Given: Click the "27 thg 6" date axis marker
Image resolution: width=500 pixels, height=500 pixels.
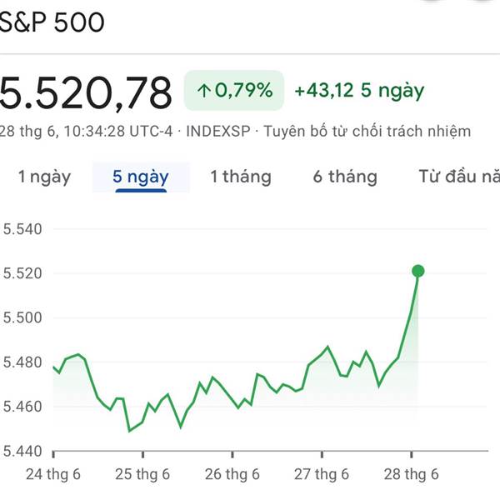Looking at the screenshot, I should [322, 475].
